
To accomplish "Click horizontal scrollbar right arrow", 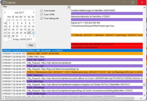I will (x=141, y=98).
